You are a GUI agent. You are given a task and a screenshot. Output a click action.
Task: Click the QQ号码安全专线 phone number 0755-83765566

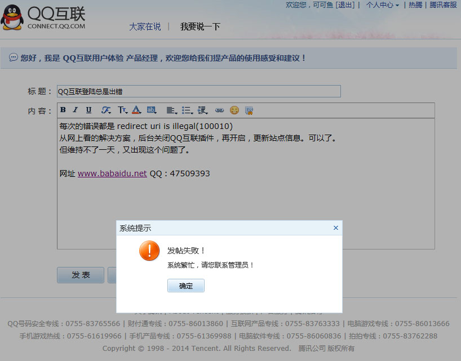point(92,324)
